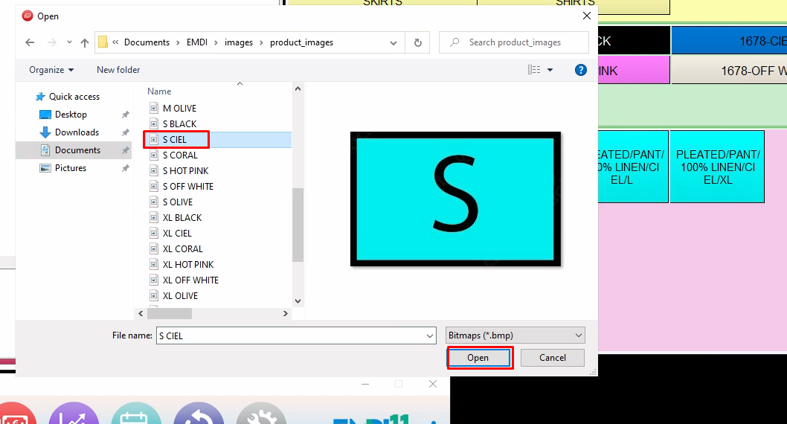Open Quick access in the navigation pane
This screenshot has width=787, height=424.
pyautogui.click(x=74, y=97)
